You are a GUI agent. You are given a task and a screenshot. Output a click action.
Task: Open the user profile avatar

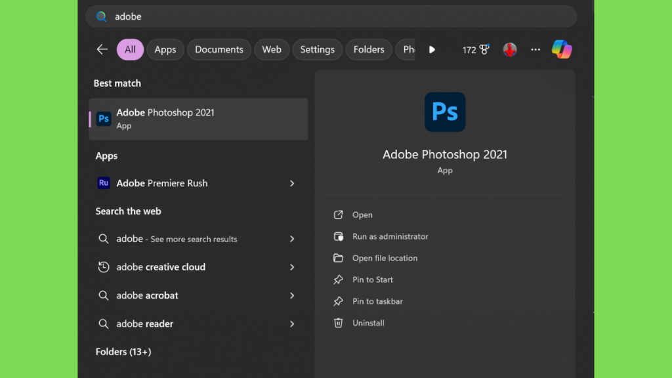pyautogui.click(x=509, y=50)
